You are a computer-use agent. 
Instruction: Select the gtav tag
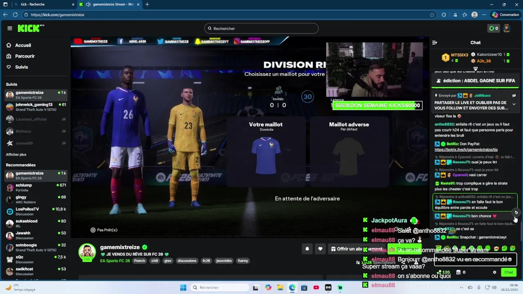click(x=168, y=261)
